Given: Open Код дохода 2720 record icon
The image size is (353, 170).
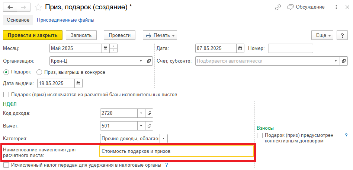Looking at the screenshot, I should (x=149, y=113).
